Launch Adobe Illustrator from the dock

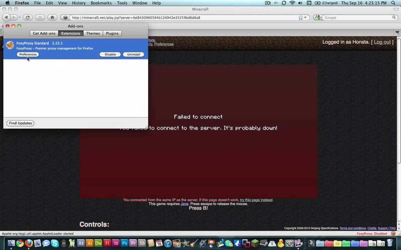89,243
